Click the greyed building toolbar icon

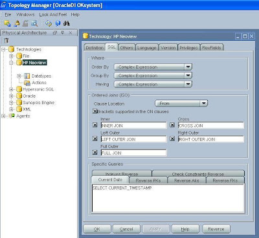pos(25,23)
